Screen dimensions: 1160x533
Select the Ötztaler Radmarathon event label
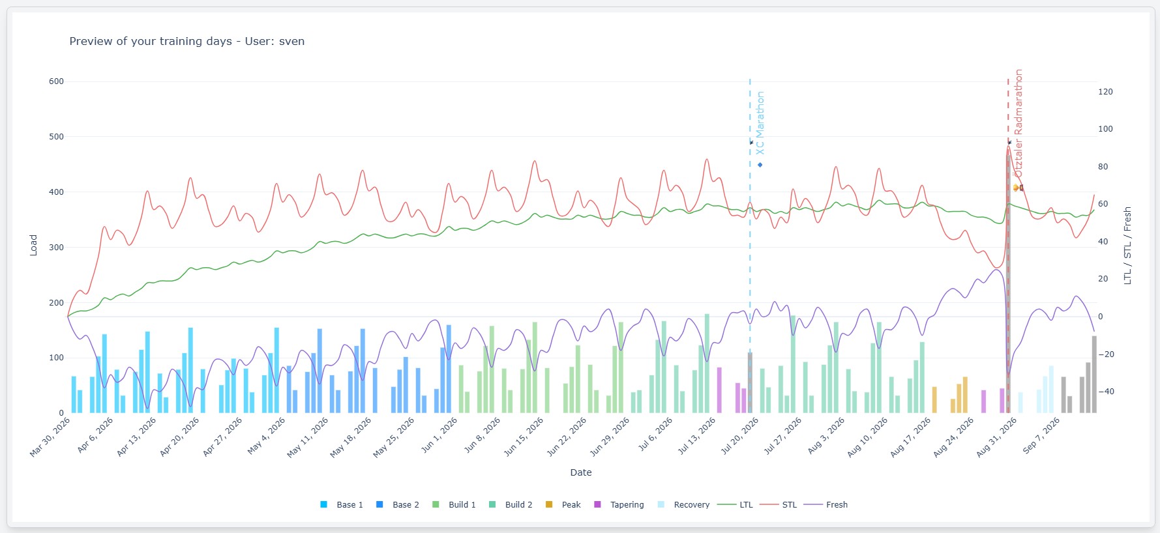1019,123
